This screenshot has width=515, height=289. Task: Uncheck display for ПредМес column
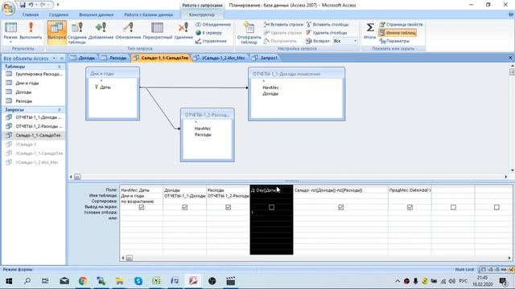pos(410,207)
